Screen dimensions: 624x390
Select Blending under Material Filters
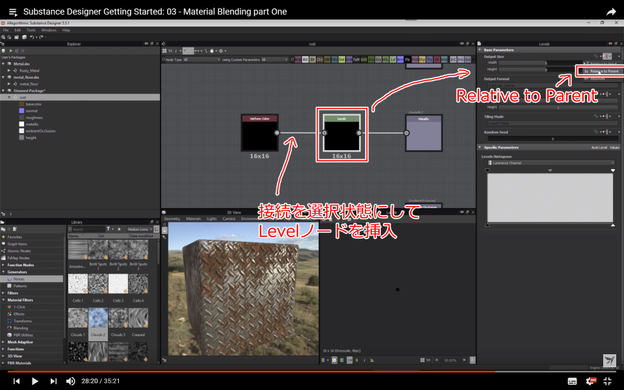[x=21, y=328]
